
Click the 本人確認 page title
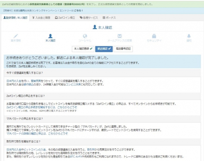pyautogui.click(x=102, y=27)
